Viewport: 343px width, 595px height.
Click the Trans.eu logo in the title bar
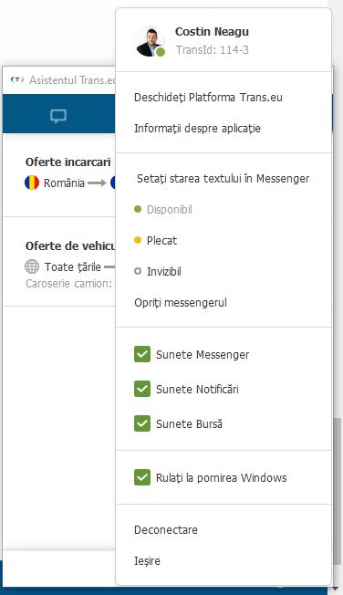17,79
